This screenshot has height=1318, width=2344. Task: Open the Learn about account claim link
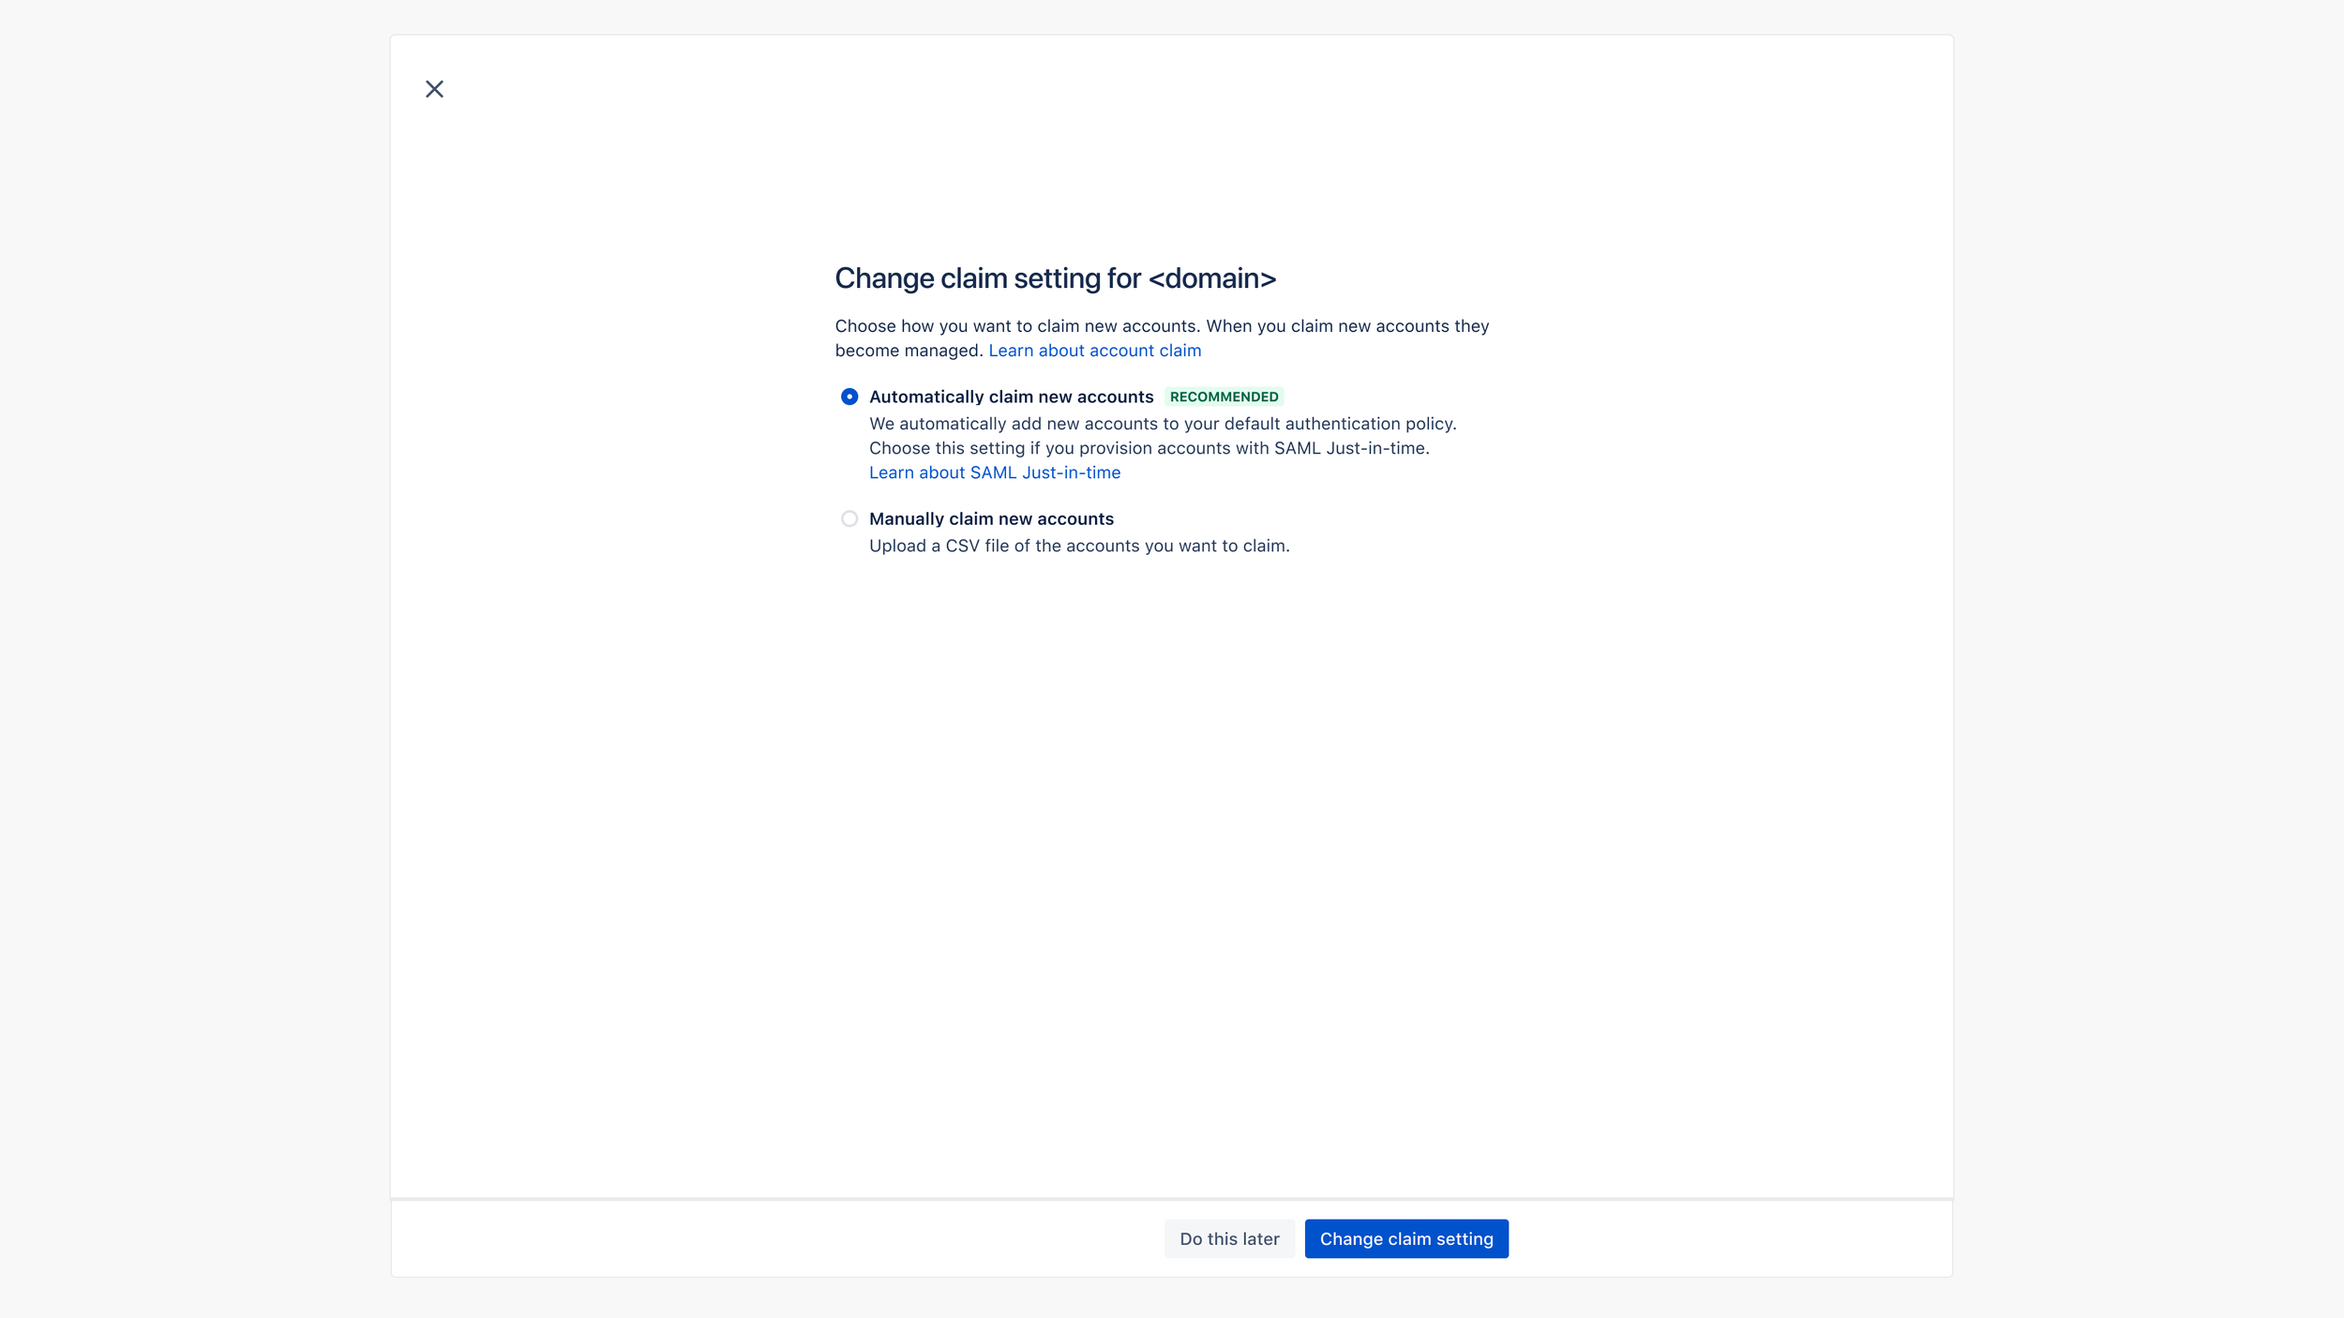pos(1094,351)
